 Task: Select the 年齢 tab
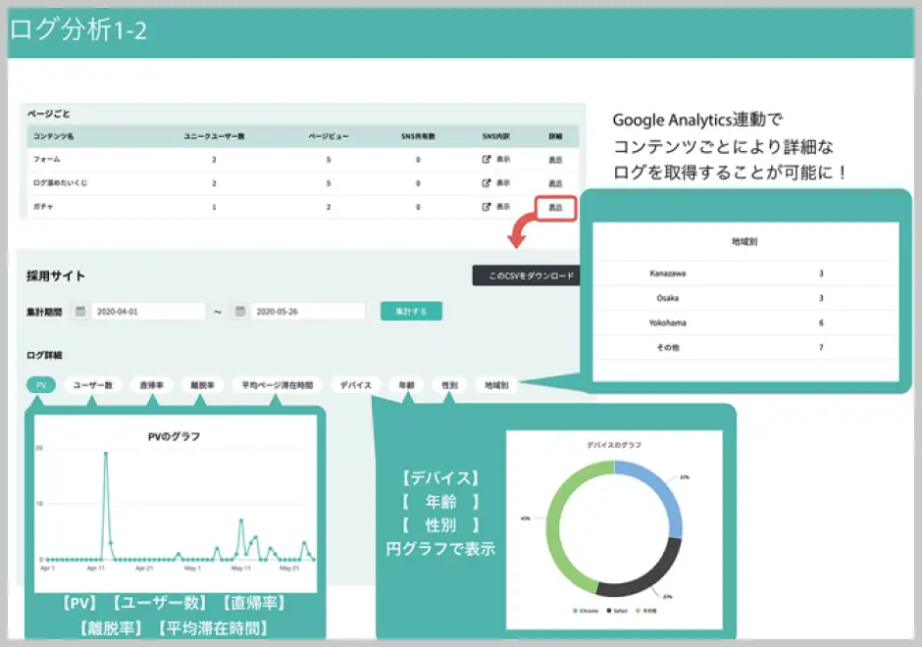pyautogui.click(x=406, y=385)
